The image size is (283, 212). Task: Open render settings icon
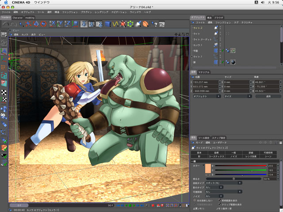[99, 24]
